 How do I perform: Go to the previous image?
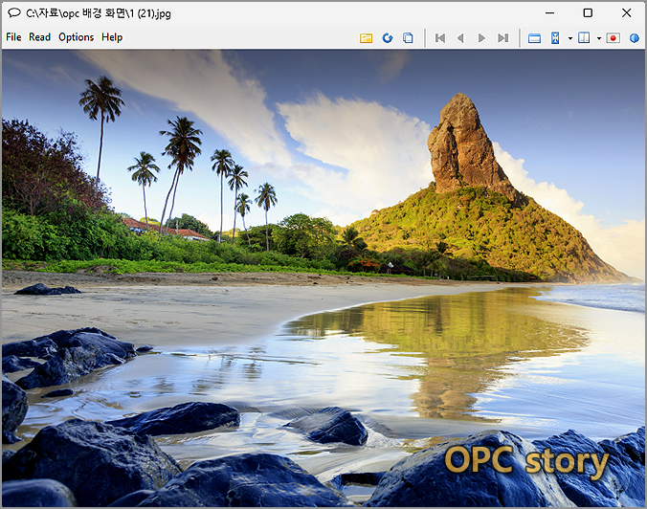click(x=460, y=38)
